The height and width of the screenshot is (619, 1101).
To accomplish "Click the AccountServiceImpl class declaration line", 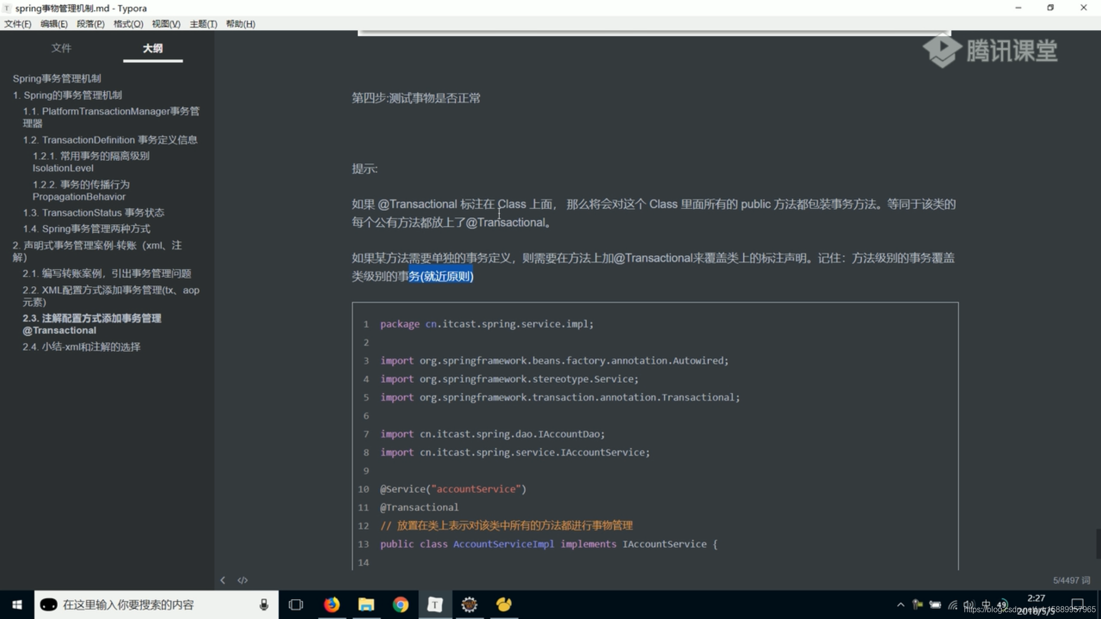I will click(549, 544).
